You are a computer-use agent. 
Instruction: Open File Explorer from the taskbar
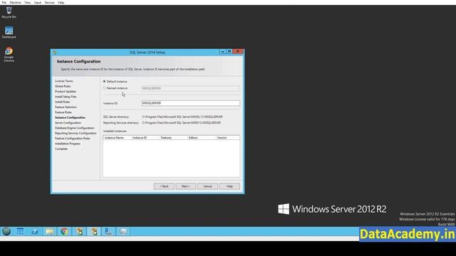pos(49,231)
